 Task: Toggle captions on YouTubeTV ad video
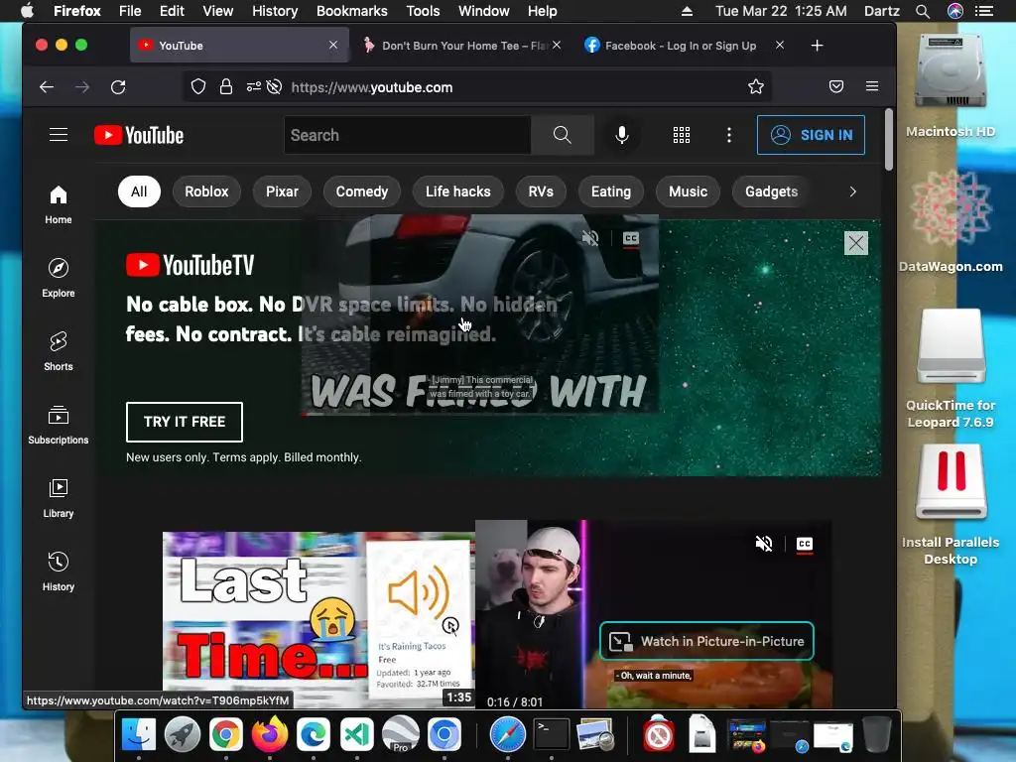tap(630, 238)
